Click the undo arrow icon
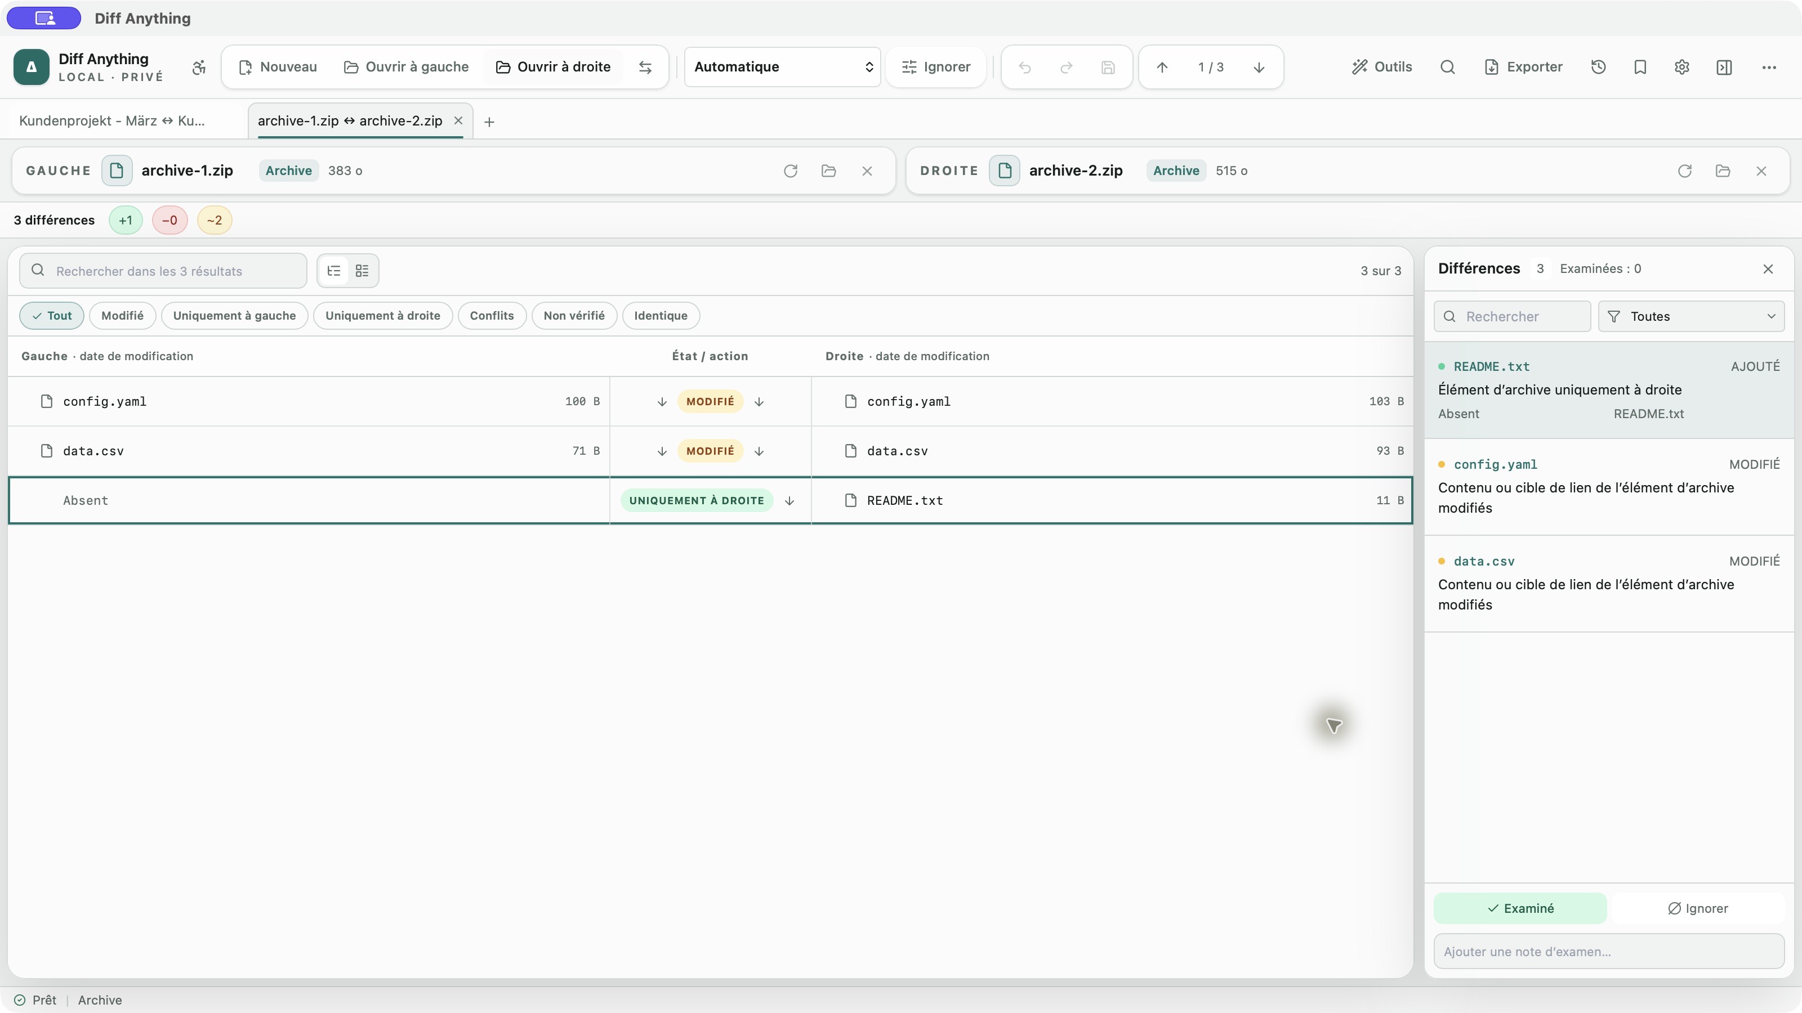This screenshot has width=1802, height=1013. tap(1025, 67)
